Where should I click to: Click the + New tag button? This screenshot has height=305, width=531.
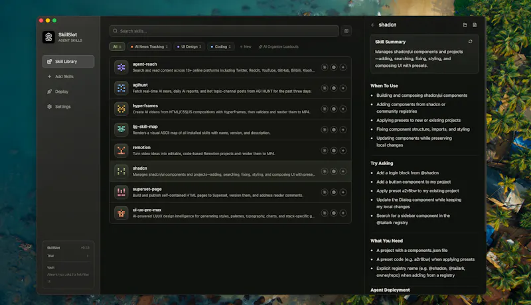click(x=246, y=46)
